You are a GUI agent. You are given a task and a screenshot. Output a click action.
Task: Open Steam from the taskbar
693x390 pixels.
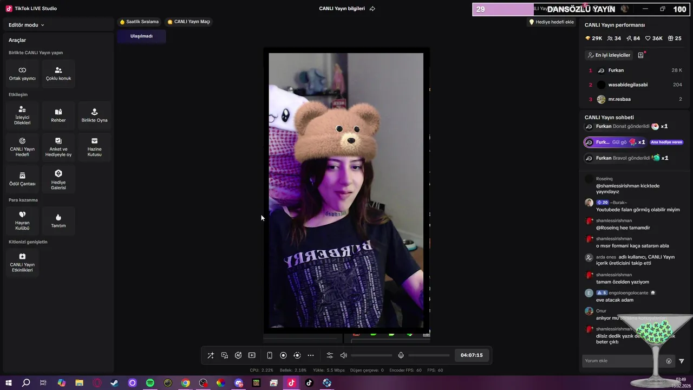114,383
